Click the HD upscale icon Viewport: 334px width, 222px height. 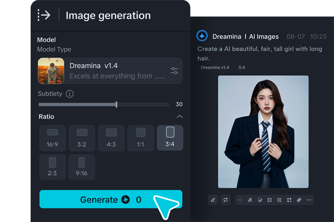tap(240, 200)
